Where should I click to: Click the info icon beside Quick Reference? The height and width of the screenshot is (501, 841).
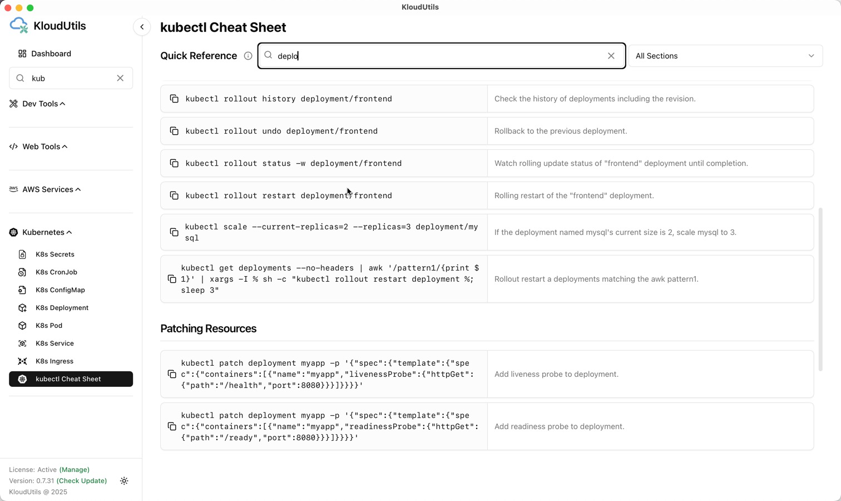pyautogui.click(x=248, y=56)
